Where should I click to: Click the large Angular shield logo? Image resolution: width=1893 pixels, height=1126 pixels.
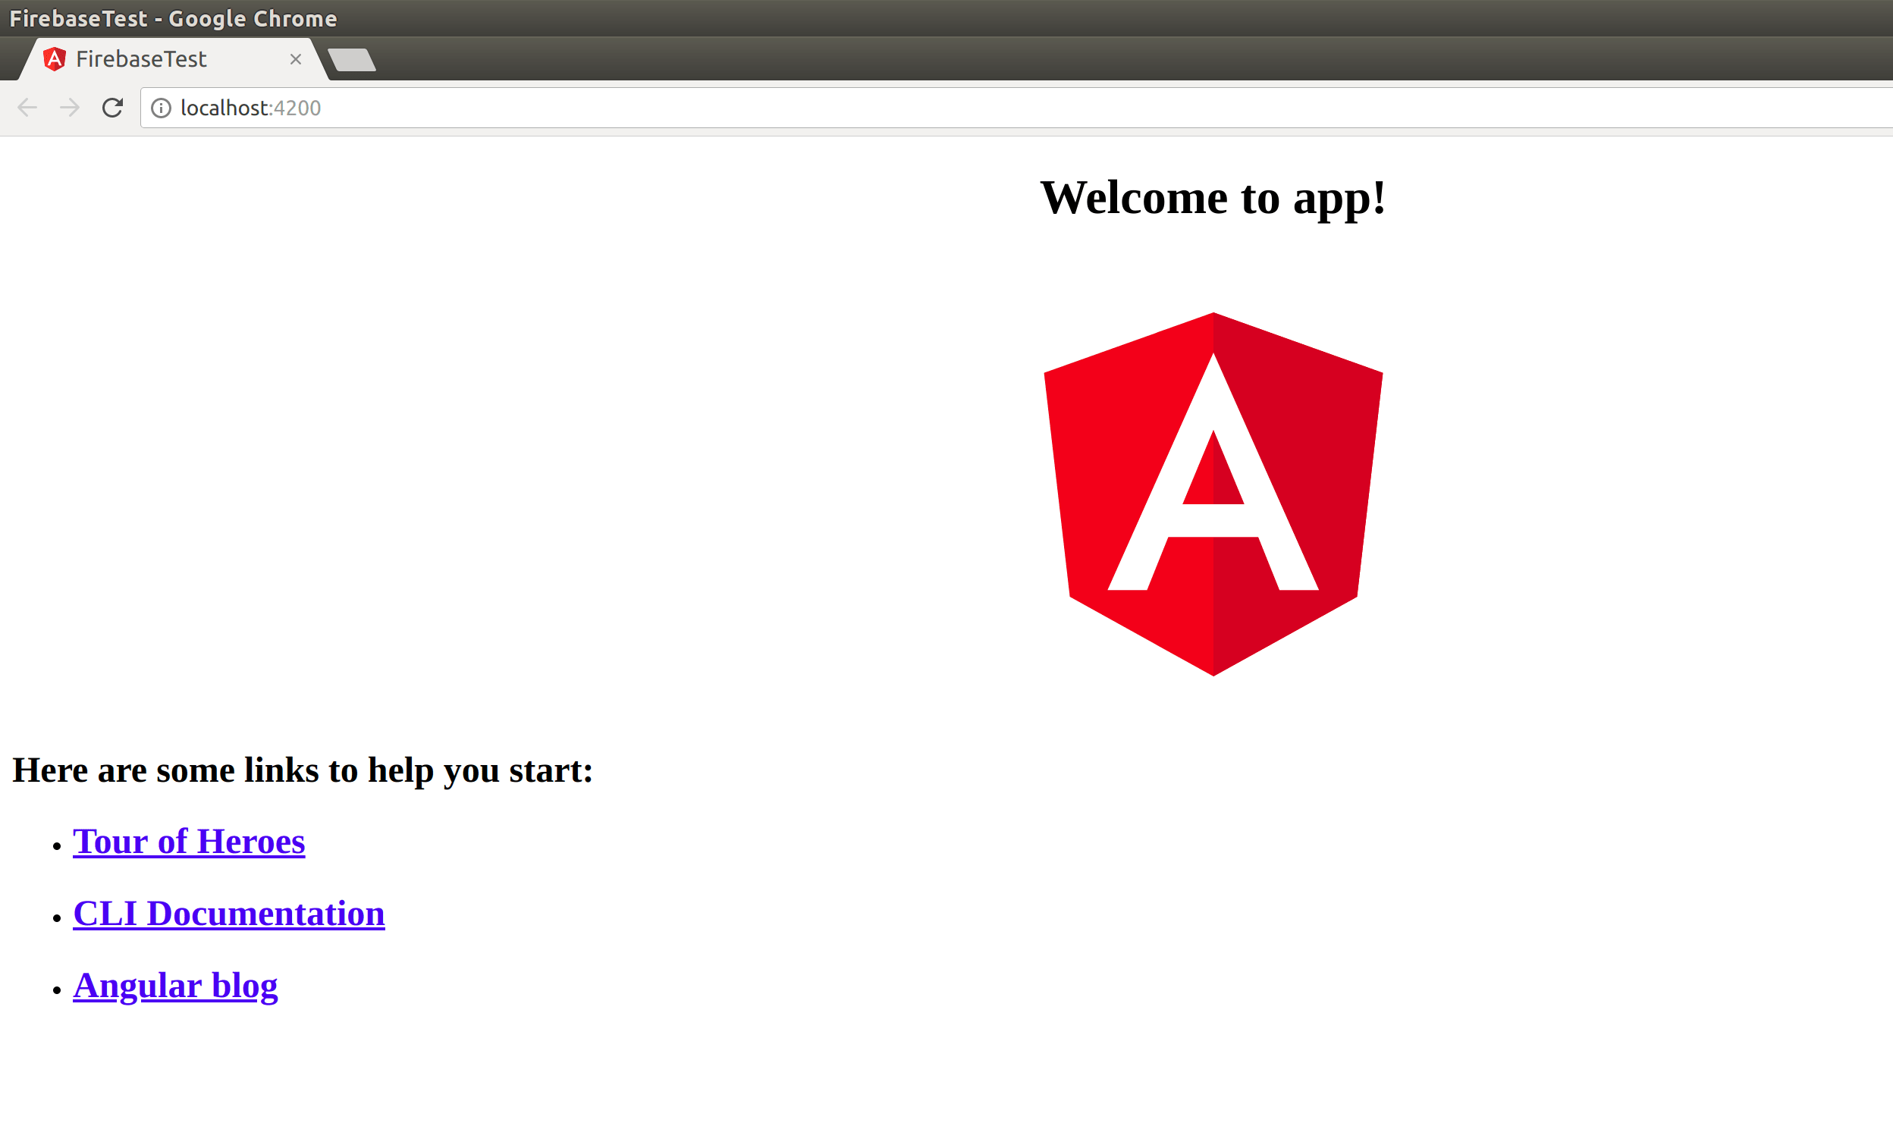(x=1213, y=494)
